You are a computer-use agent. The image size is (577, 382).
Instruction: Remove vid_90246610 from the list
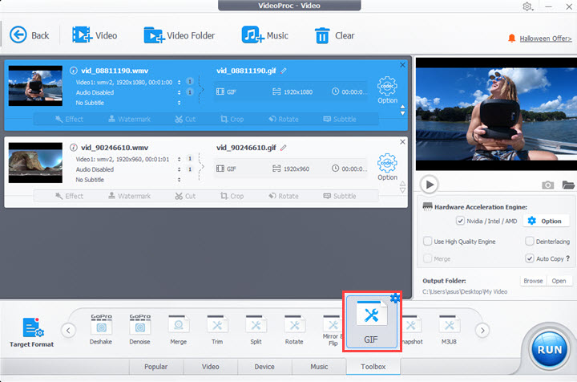click(402, 142)
